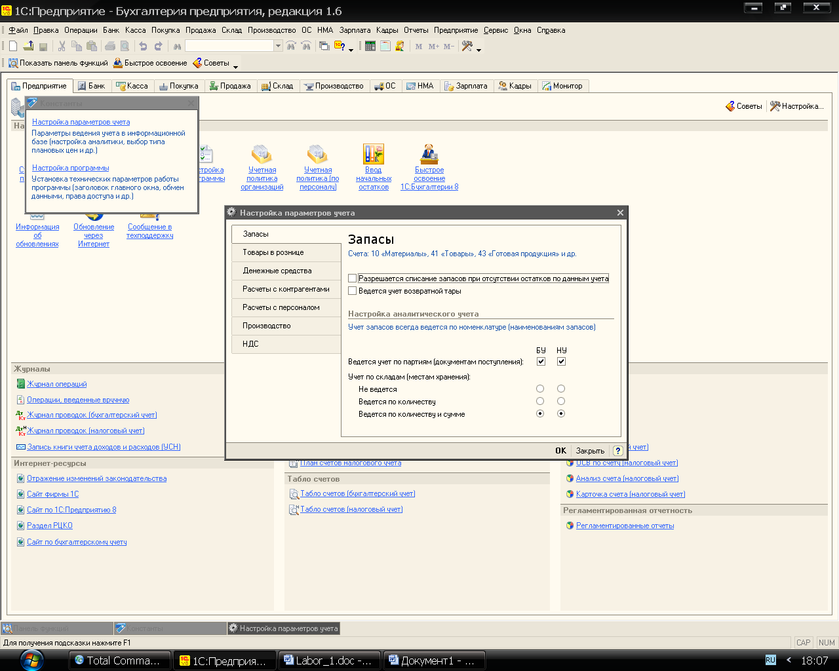Select НУ radio for Не ведется

(561, 389)
